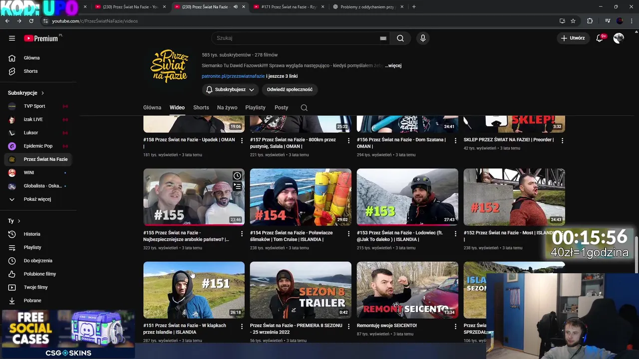Play video #151 W klapkach thumbnail
This screenshot has width=639, height=359.
click(x=194, y=290)
